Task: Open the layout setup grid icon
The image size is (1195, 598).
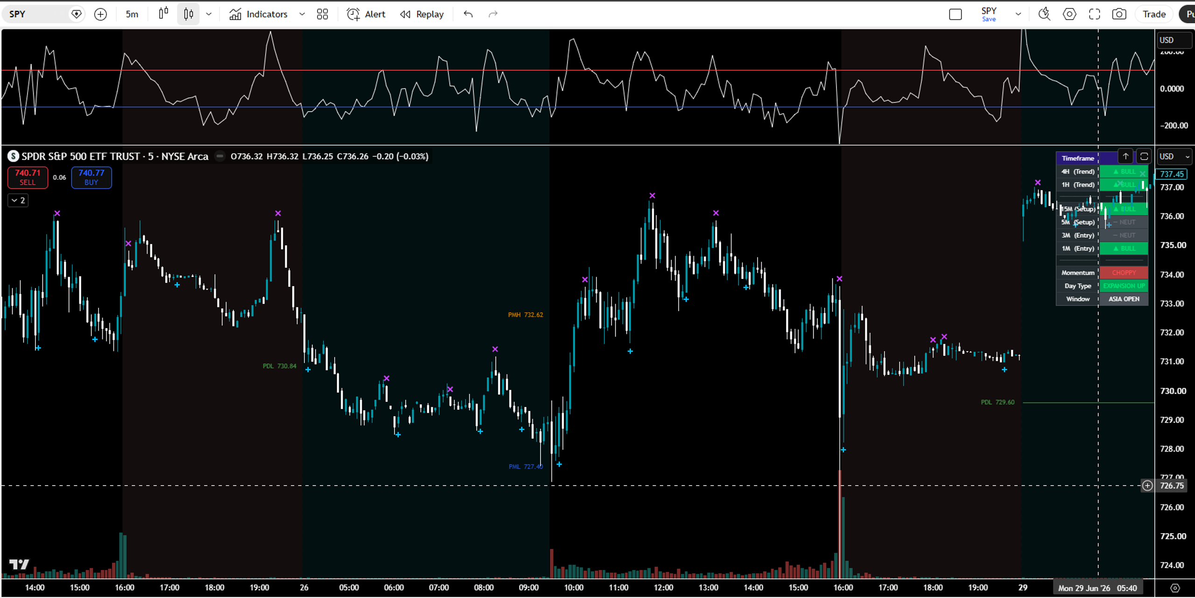Action: 322,14
